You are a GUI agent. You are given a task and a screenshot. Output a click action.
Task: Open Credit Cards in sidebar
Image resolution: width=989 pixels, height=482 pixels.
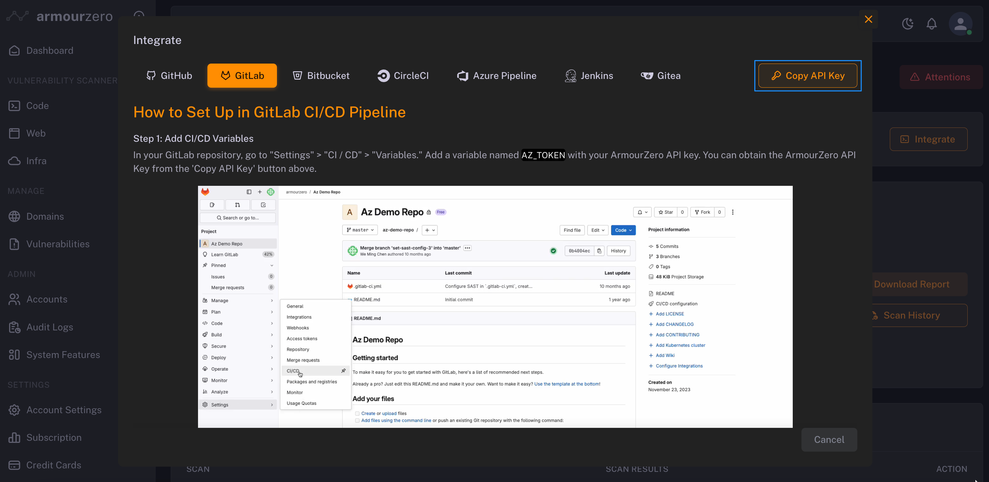(53, 465)
